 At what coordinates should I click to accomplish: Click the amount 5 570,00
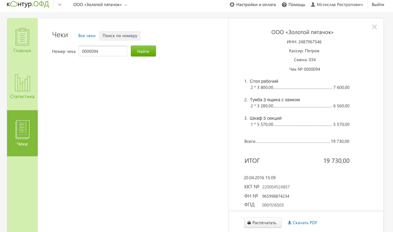pos(341,125)
